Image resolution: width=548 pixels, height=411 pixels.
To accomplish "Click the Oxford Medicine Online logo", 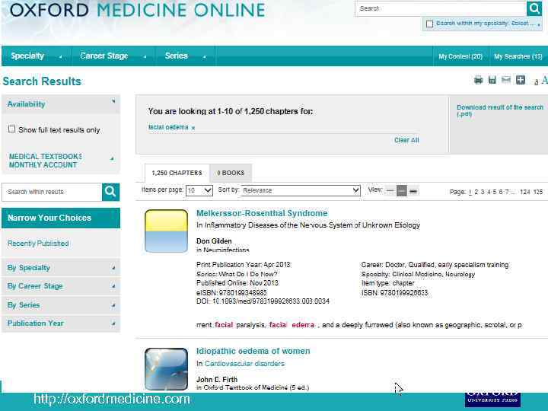I will (x=137, y=10).
